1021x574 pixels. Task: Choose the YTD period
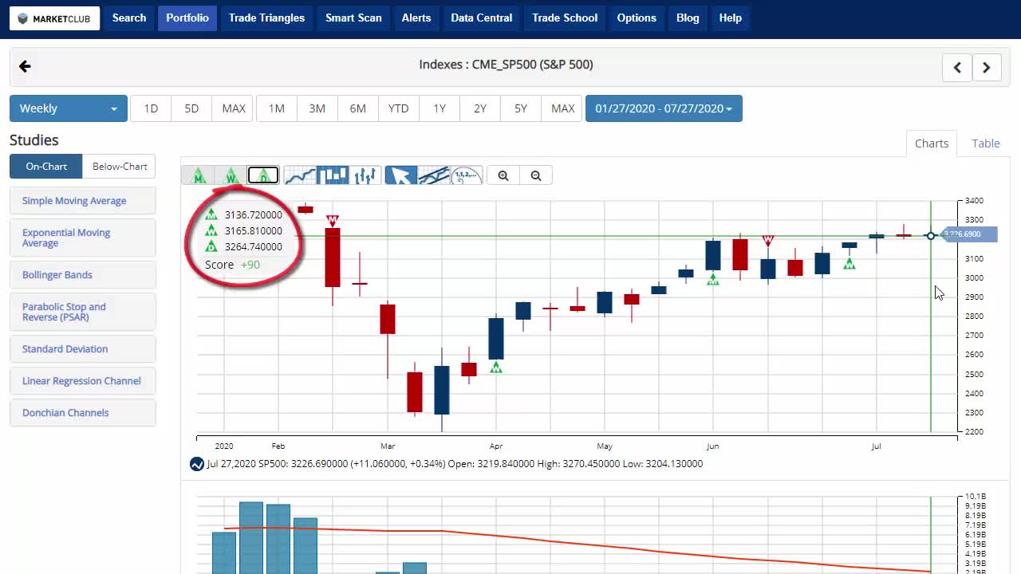point(399,108)
